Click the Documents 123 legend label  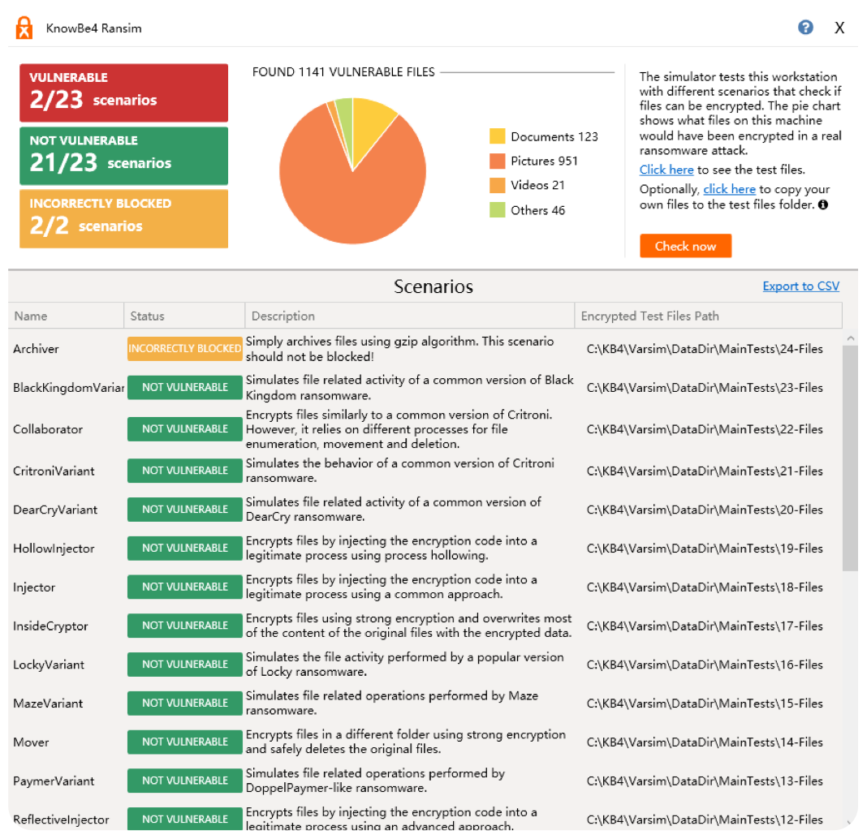coord(554,136)
